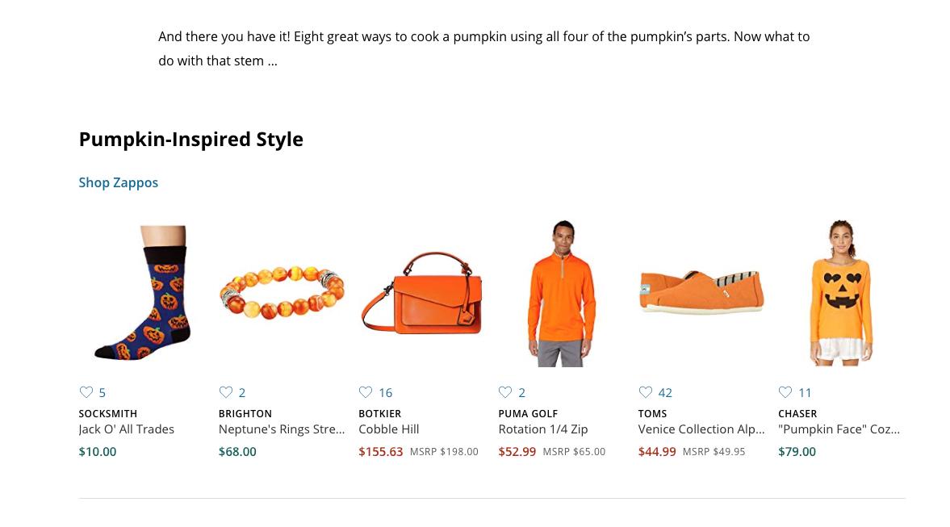Open the pumpkin face sweater photo
Image resolution: width=950 pixels, height=527 pixels.
pyautogui.click(x=842, y=293)
